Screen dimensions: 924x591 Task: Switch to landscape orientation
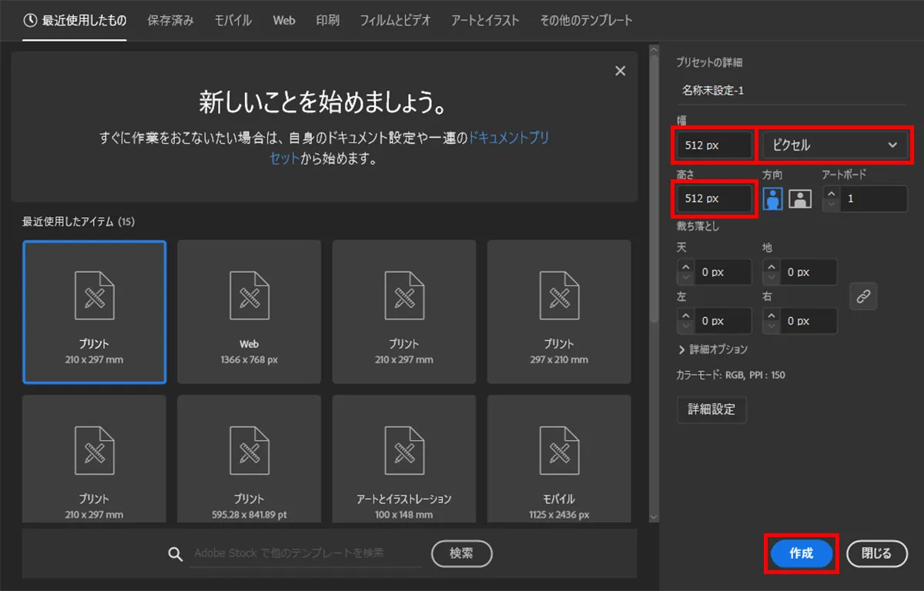click(x=800, y=199)
